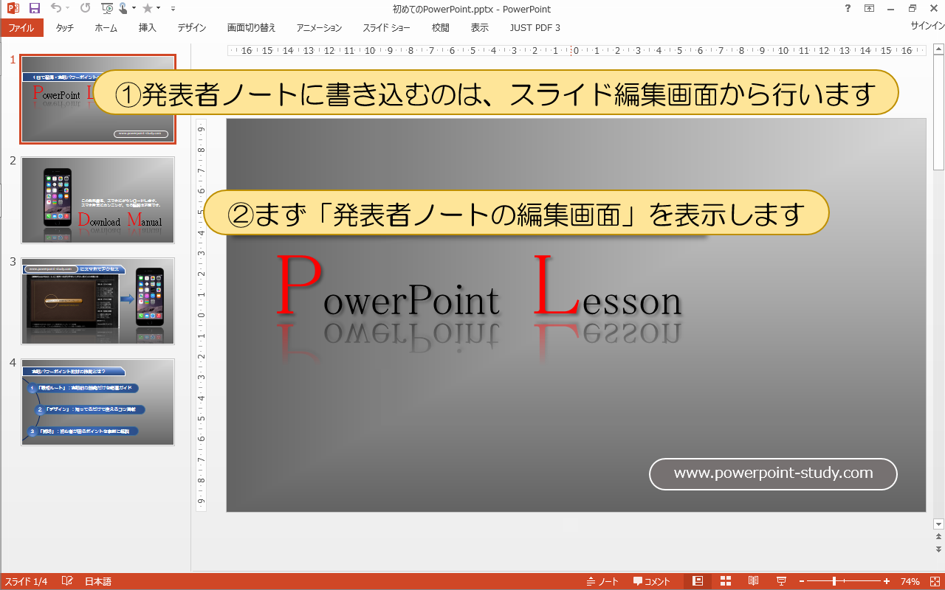Screen dimensions: 945x590
Task: Select slide 2 Download Manual thumbnail
Action: (x=98, y=200)
